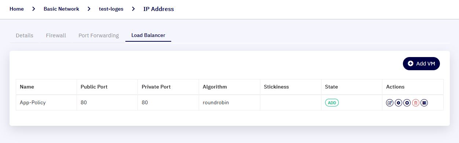
Task: Click the plus-circle action icon for App-Policy
Action: click(x=407, y=103)
